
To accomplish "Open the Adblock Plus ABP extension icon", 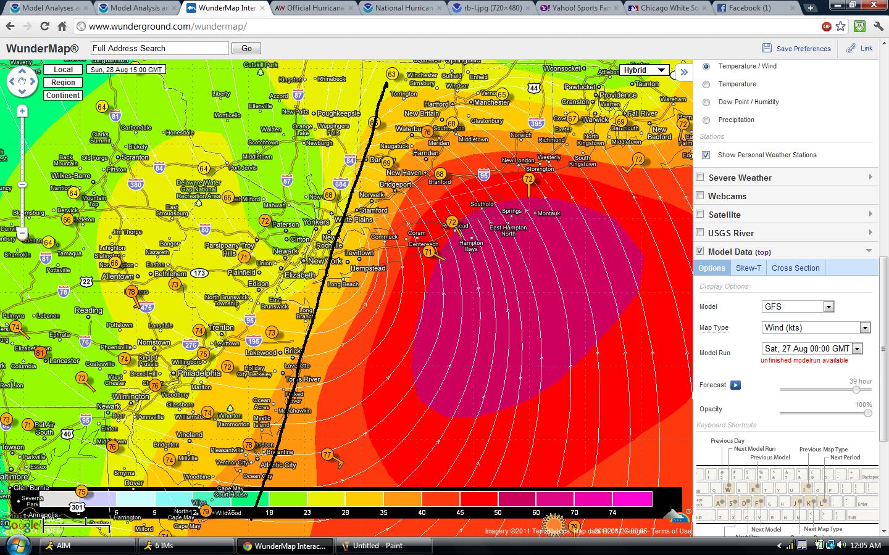I will [827, 27].
